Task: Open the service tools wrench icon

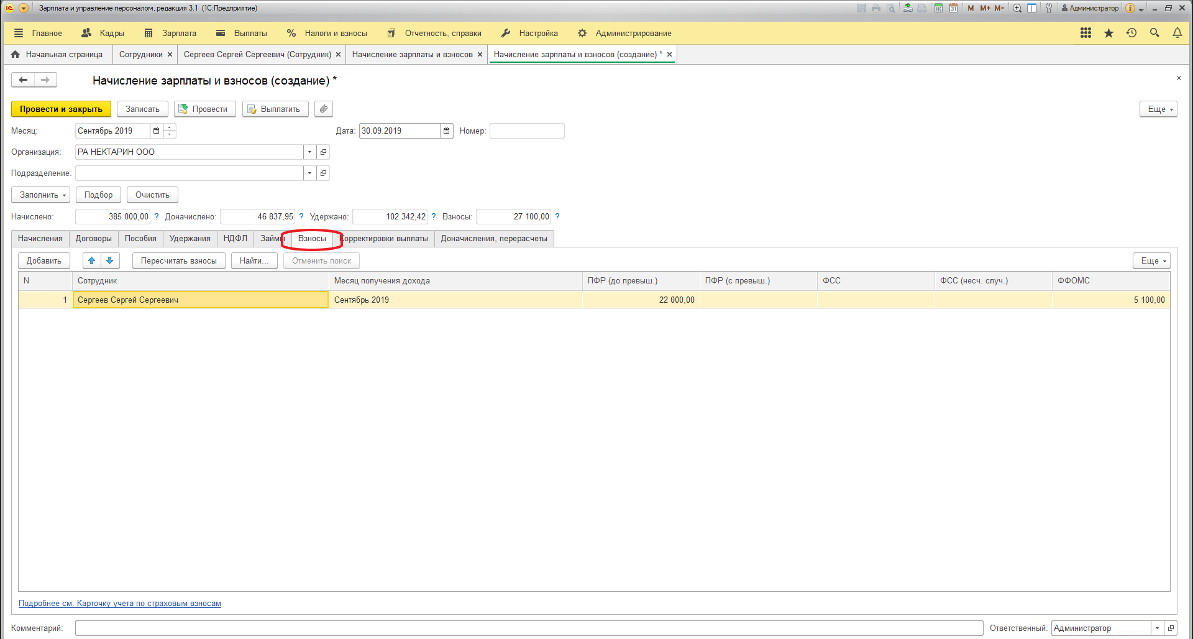Action: tap(1049, 8)
